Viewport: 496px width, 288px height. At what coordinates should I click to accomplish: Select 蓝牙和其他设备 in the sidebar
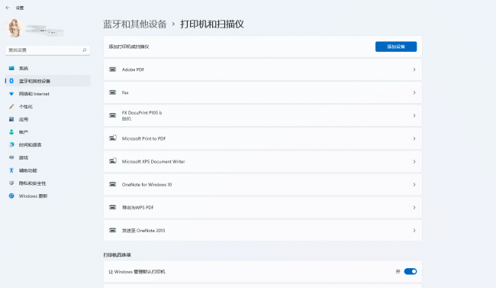point(48,81)
